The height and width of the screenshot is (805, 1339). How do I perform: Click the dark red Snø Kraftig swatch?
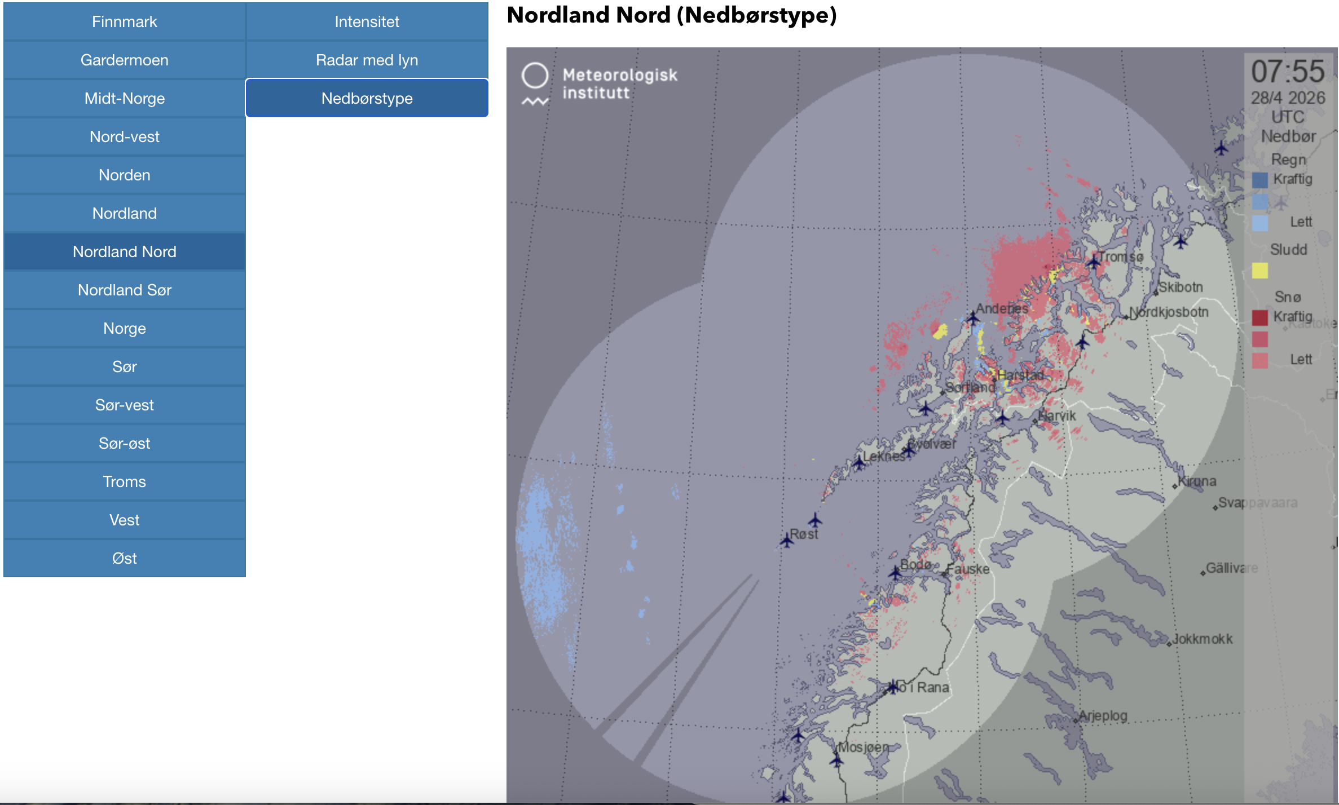point(1260,317)
